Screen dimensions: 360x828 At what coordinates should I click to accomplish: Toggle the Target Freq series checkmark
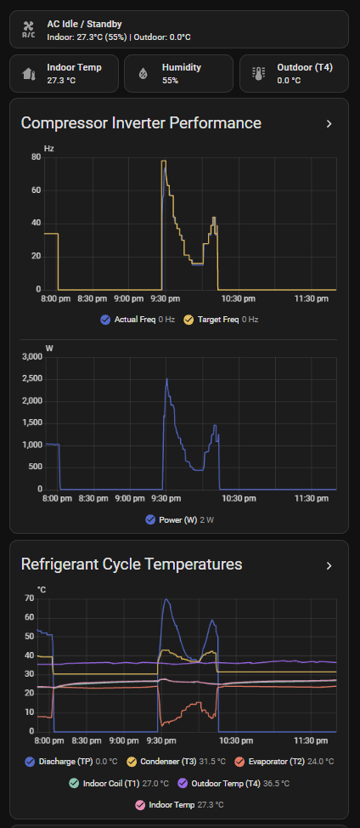(x=188, y=320)
